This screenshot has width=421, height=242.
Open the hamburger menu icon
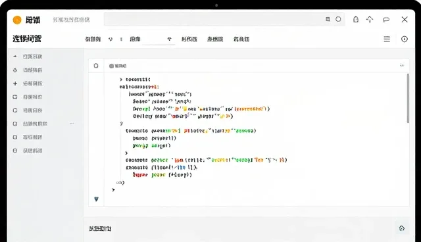387,39
